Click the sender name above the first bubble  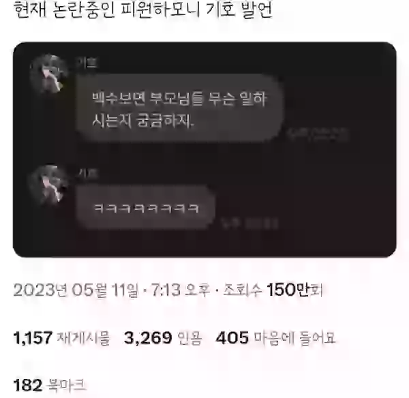(87, 63)
